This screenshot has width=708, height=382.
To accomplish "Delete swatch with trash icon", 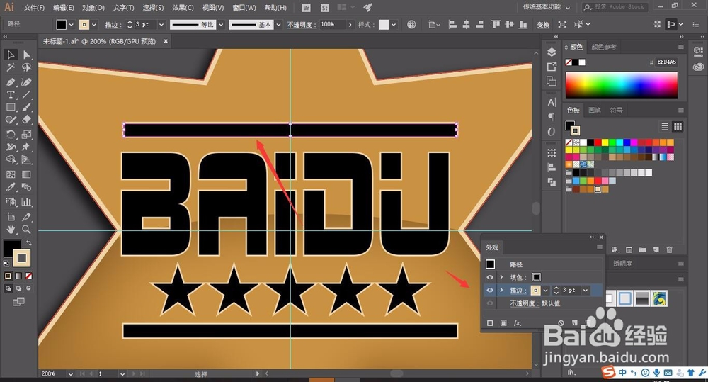I will click(669, 249).
